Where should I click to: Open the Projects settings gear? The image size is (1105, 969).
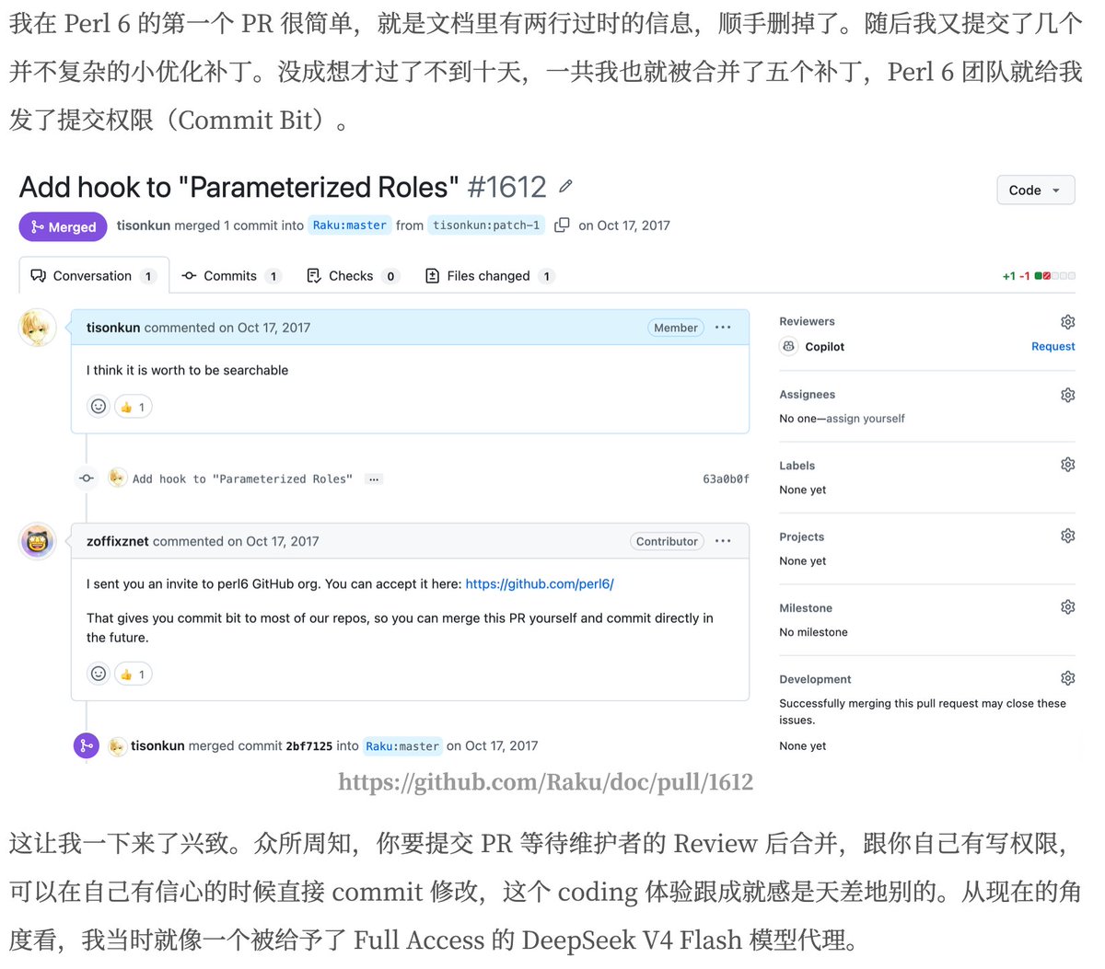pyautogui.click(x=1067, y=536)
